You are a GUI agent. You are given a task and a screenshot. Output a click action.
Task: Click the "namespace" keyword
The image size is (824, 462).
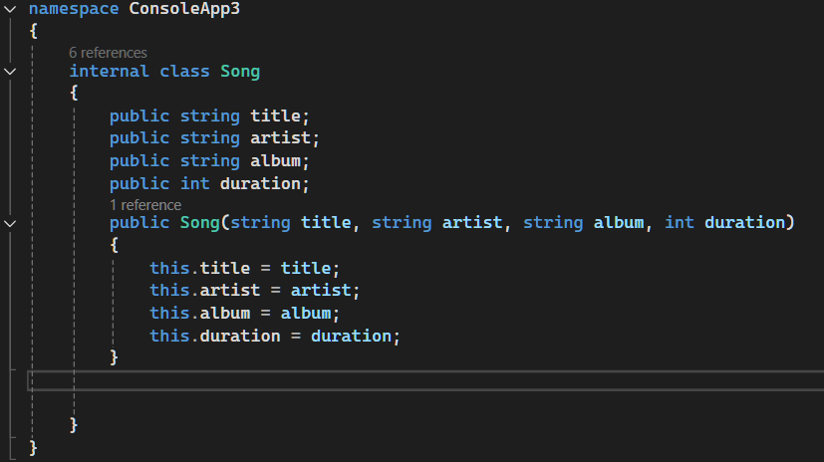click(x=70, y=8)
